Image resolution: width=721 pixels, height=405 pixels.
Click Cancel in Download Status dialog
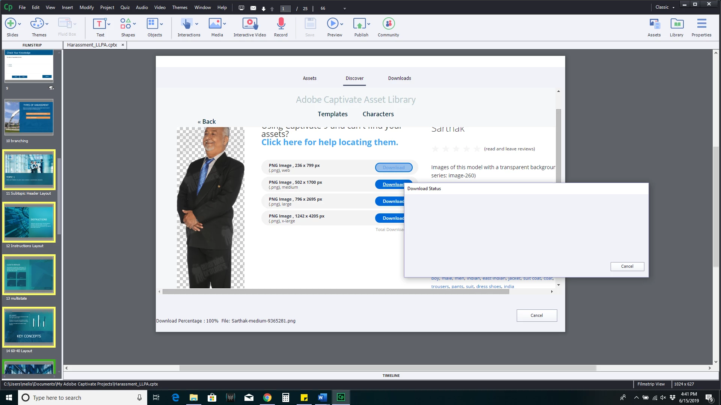click(627, 266)
